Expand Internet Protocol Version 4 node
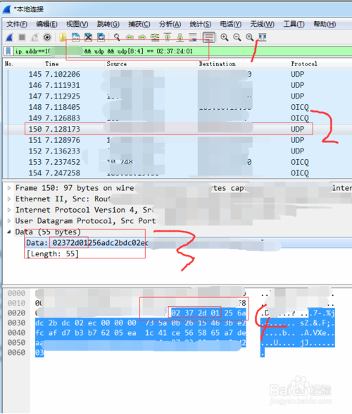The height and width of the screenshot is (414, 352). pos(9,210)
